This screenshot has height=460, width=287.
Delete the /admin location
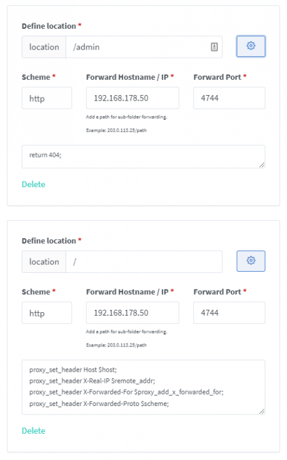(34, 184)
